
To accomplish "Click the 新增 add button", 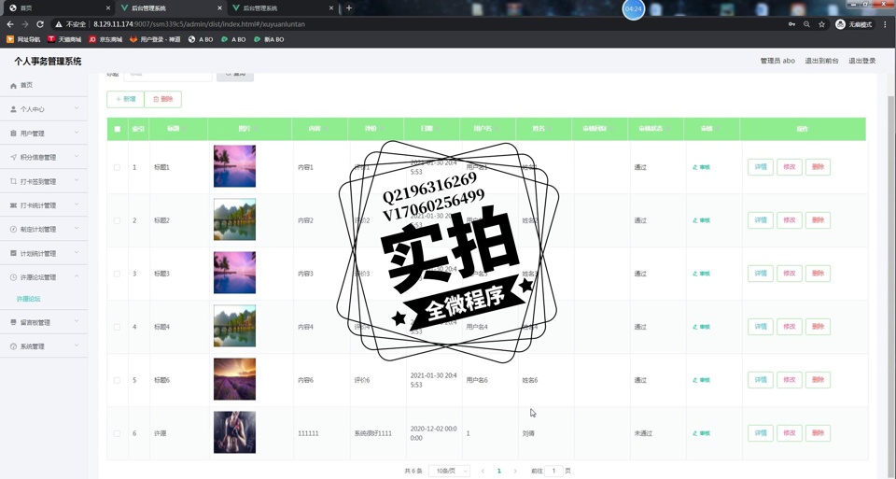I will tap(126, 99).
